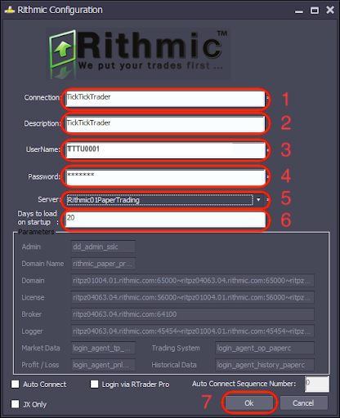Image resolution: width=340 pixels, height=418 pixels.
Task: Select the Rithmic01PaperTrading server combo box
Action: point(164,200)
